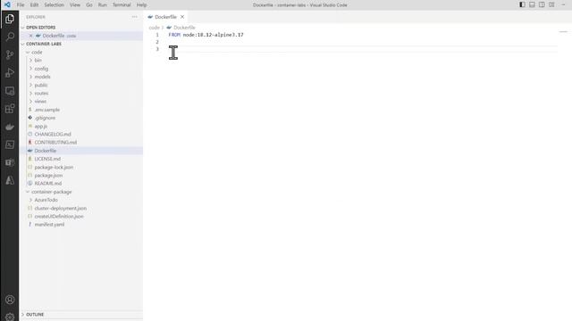Open the Run menu

tap(103, 4)
